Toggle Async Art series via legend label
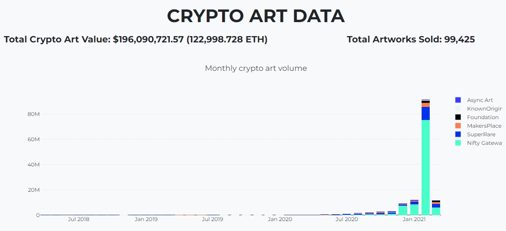Viewport: 506px width, 231px height. click(x=480, y=100)
